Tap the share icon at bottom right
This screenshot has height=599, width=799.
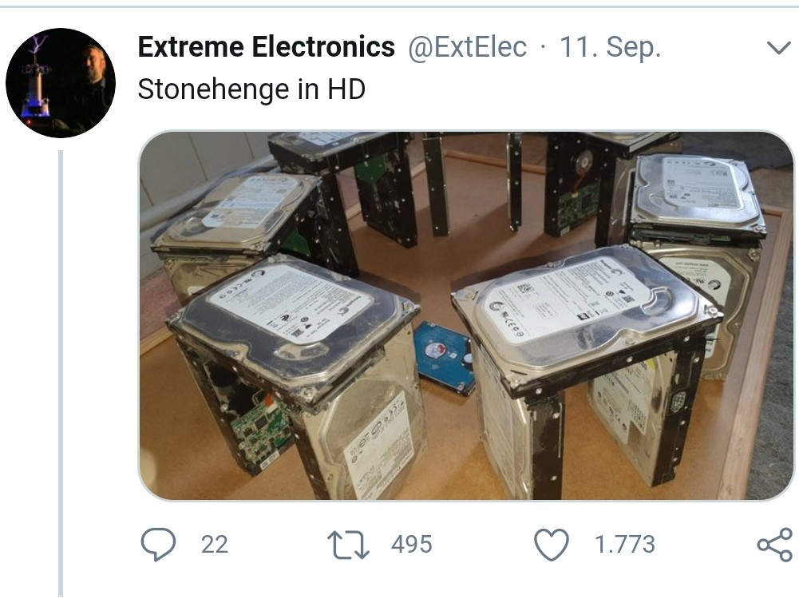(x=775, y=545)
